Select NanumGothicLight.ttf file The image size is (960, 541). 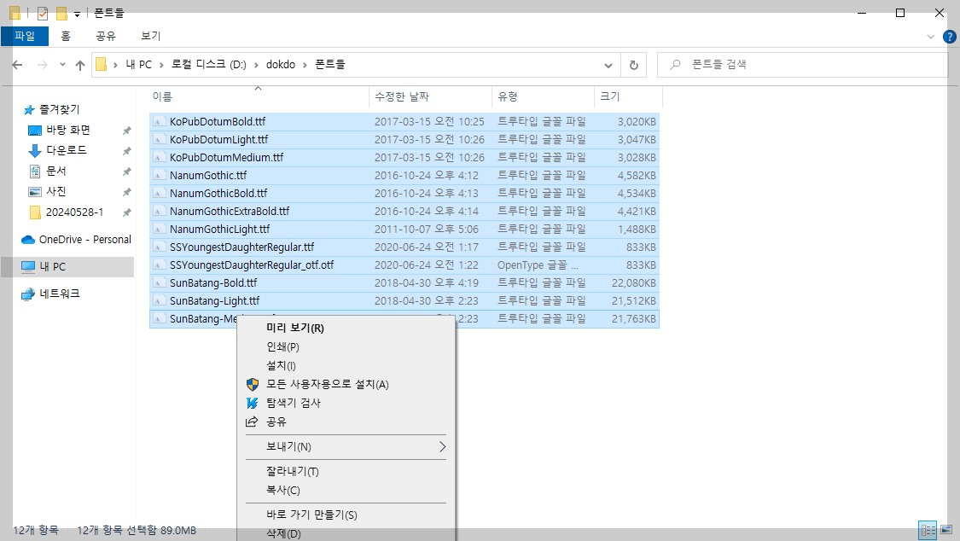(x=404, y=229)
